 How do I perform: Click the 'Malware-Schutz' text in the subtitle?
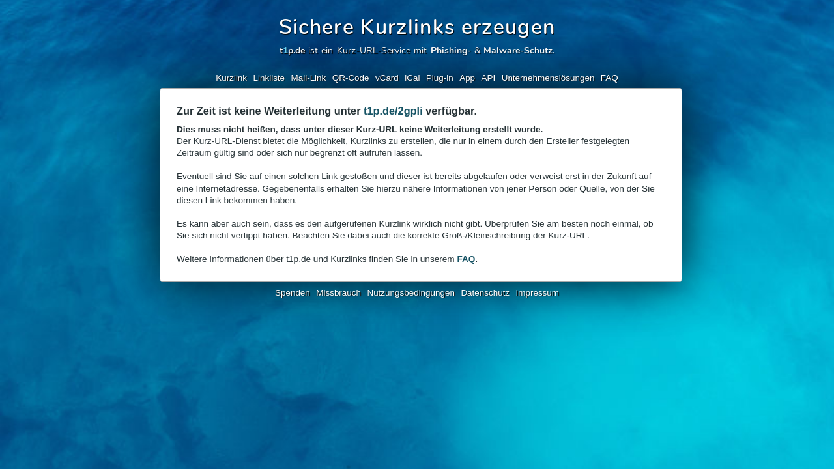click(x=518, y=50)
